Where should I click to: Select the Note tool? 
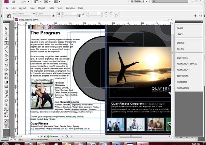[x=6, y=92]
